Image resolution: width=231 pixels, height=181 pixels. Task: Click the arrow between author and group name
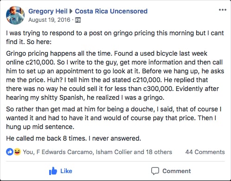71,11
